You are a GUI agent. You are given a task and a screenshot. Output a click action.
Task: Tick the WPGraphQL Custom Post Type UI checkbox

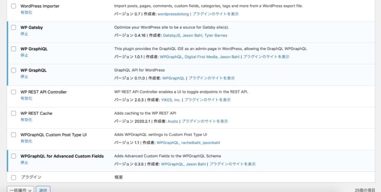13,135
